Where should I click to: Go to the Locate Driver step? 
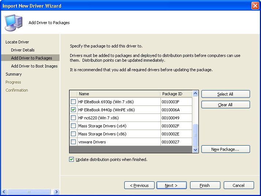tap(17, 42)
